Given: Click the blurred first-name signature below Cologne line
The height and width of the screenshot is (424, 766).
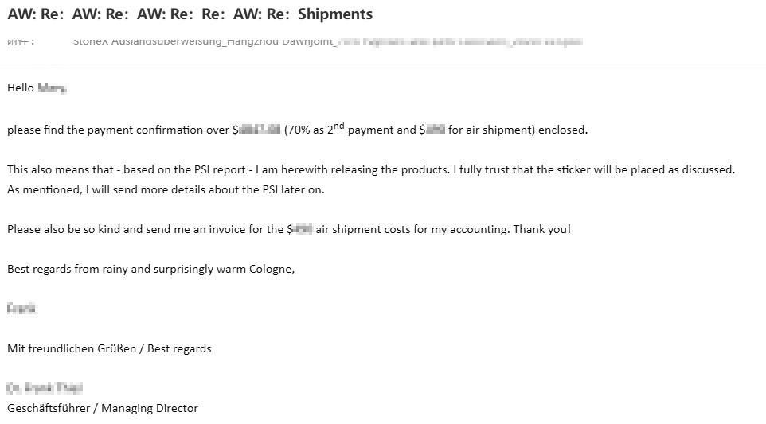Looking at the screenshot, I should [21, 309].
